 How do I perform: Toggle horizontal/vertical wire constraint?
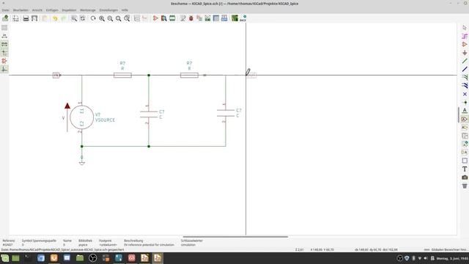(4, 70)
